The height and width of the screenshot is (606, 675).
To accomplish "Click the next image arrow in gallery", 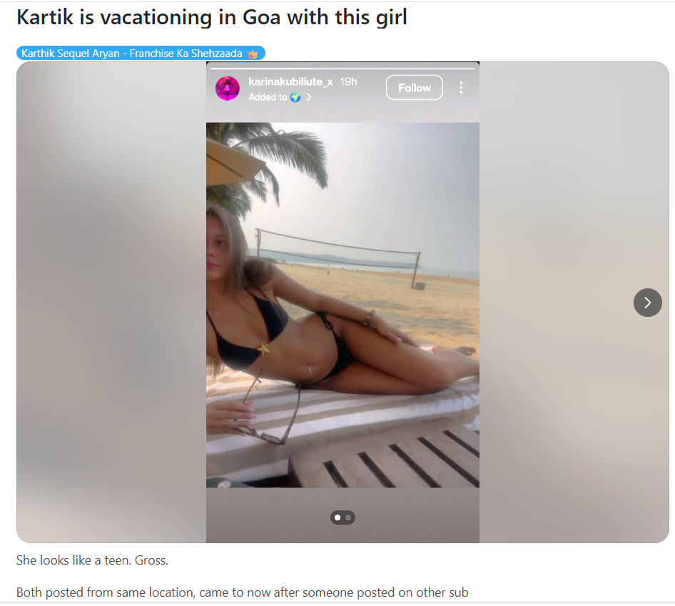I will pos(647,303).
